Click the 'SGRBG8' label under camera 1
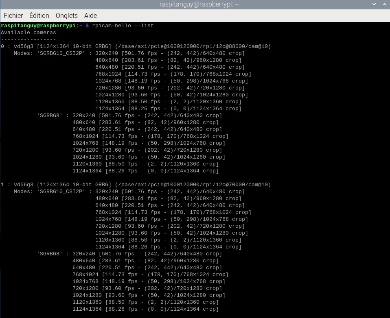390x318 pixels. (x=50, y=254)
